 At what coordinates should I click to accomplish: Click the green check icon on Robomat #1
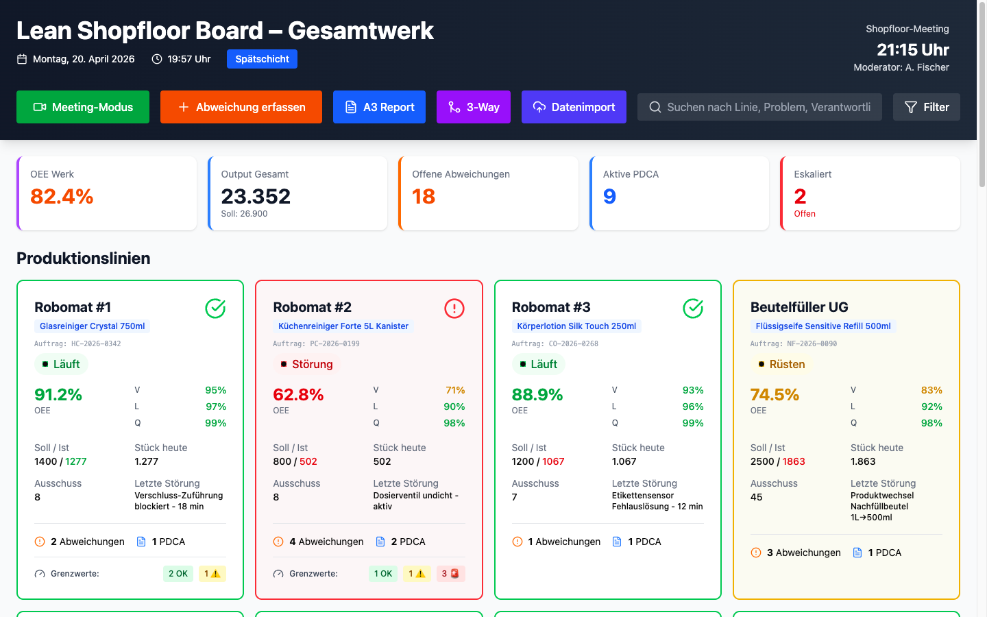215,308
